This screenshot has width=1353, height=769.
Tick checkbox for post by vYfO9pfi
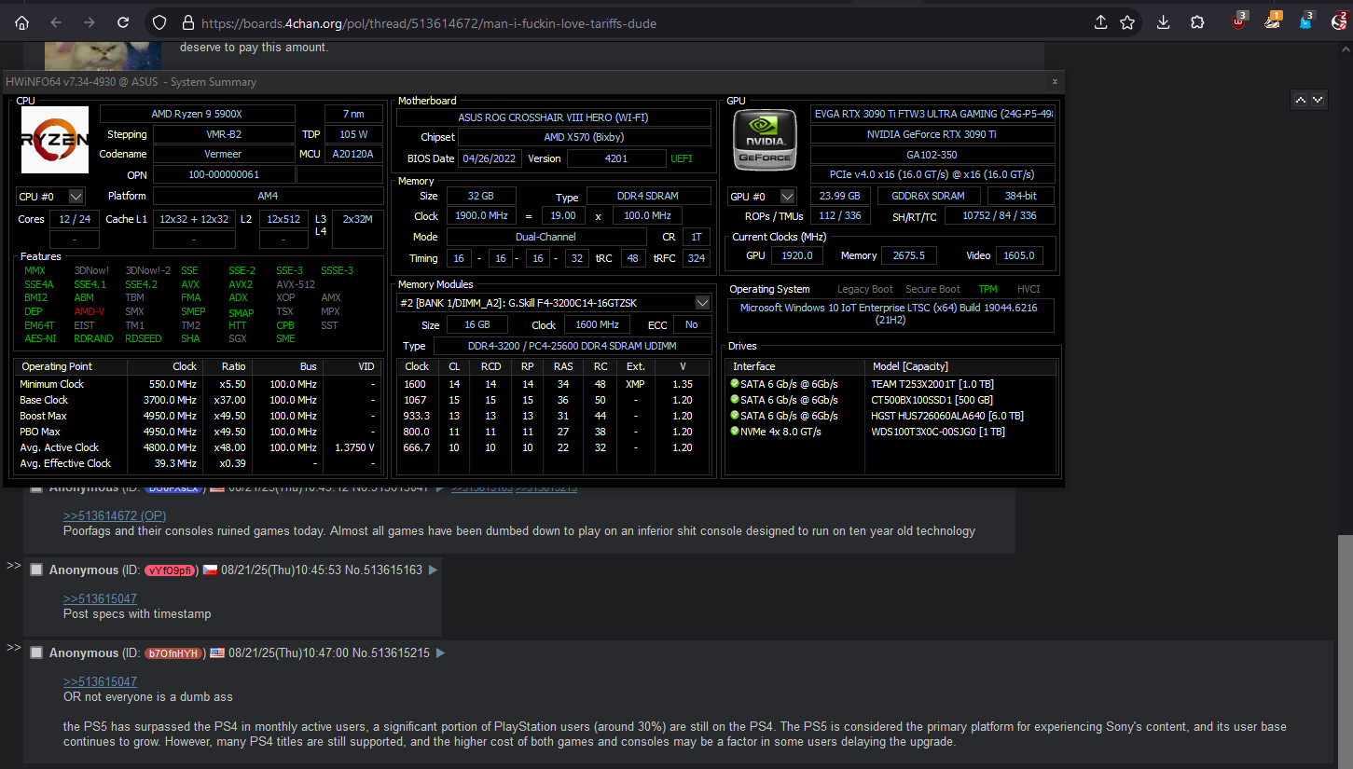(x=36, y=570)
